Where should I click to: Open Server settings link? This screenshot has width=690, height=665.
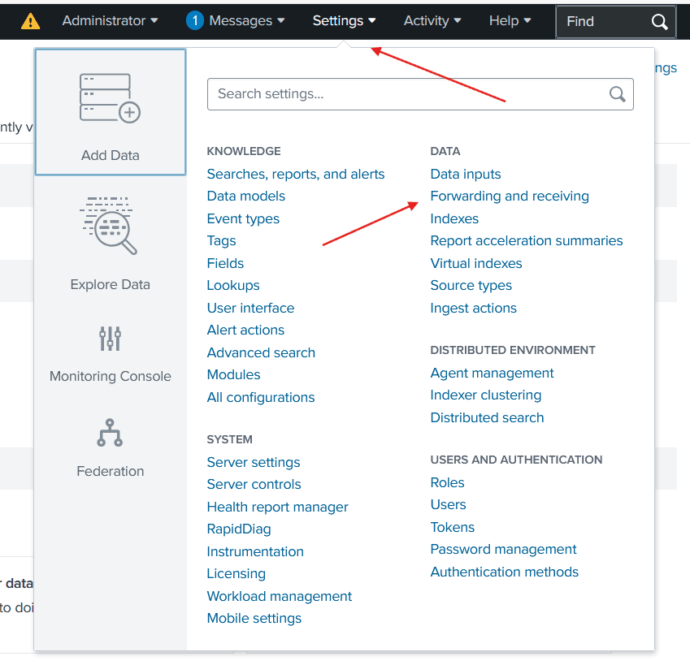tap(254, 462)
